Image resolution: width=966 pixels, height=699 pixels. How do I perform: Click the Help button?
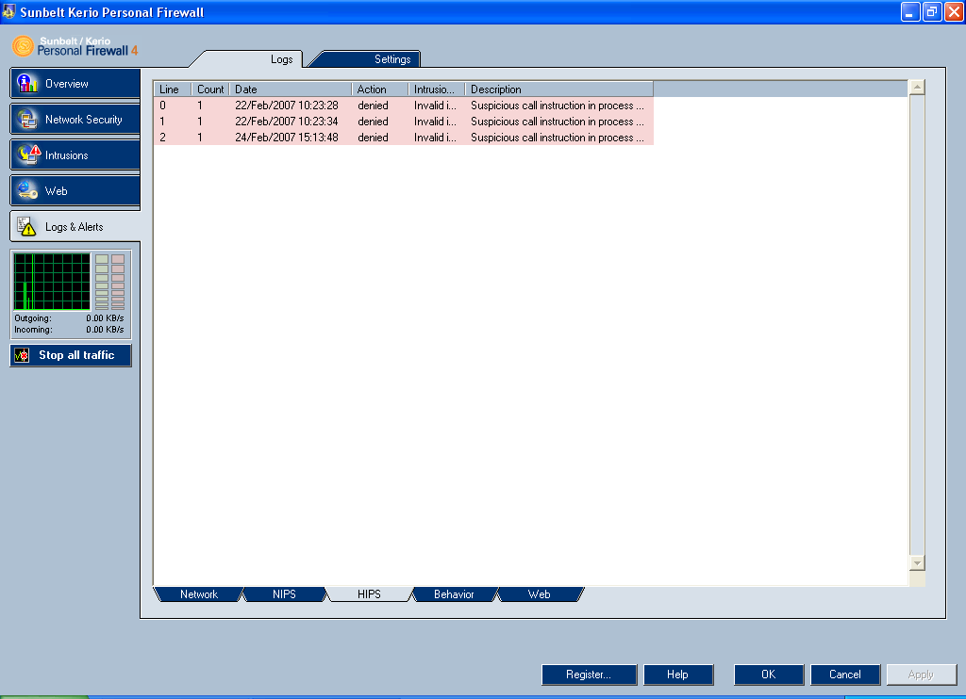coord(677,675)
